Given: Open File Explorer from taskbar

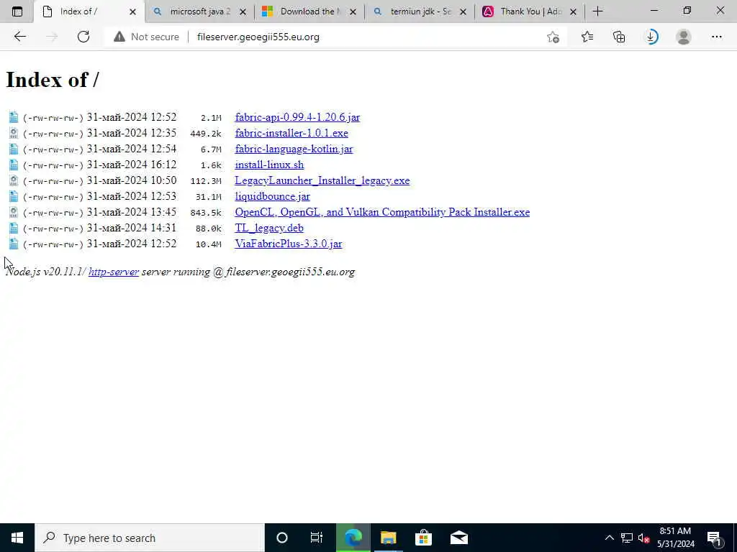Looking at the screenshot, I should tap(388, 538).
